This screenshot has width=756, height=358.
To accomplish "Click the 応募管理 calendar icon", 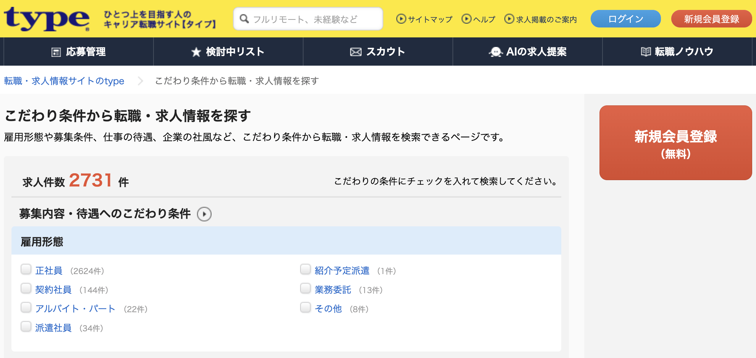I will click(56, 52).
